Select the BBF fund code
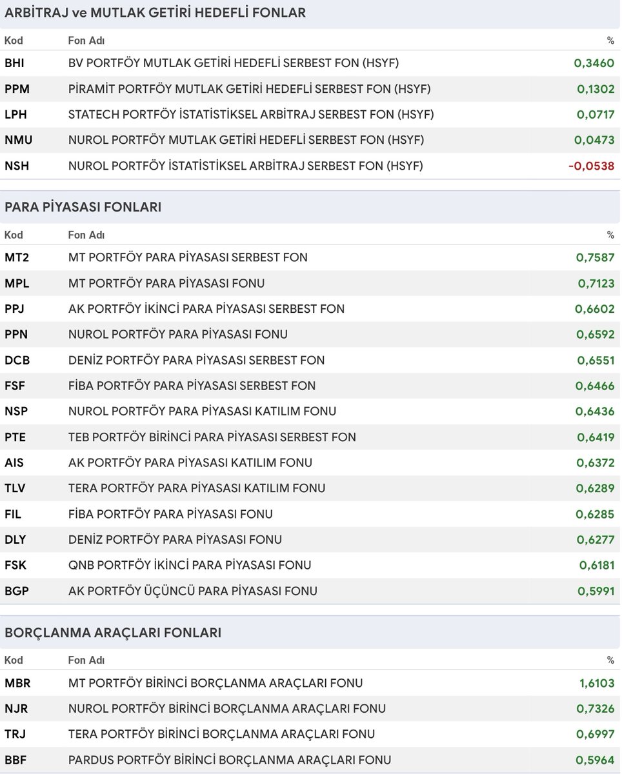This screenshot has height=774, width=622. [15, 760]
